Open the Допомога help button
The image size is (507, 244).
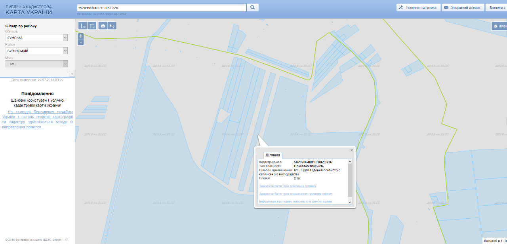pyautogui.click(x=497, y=8)
